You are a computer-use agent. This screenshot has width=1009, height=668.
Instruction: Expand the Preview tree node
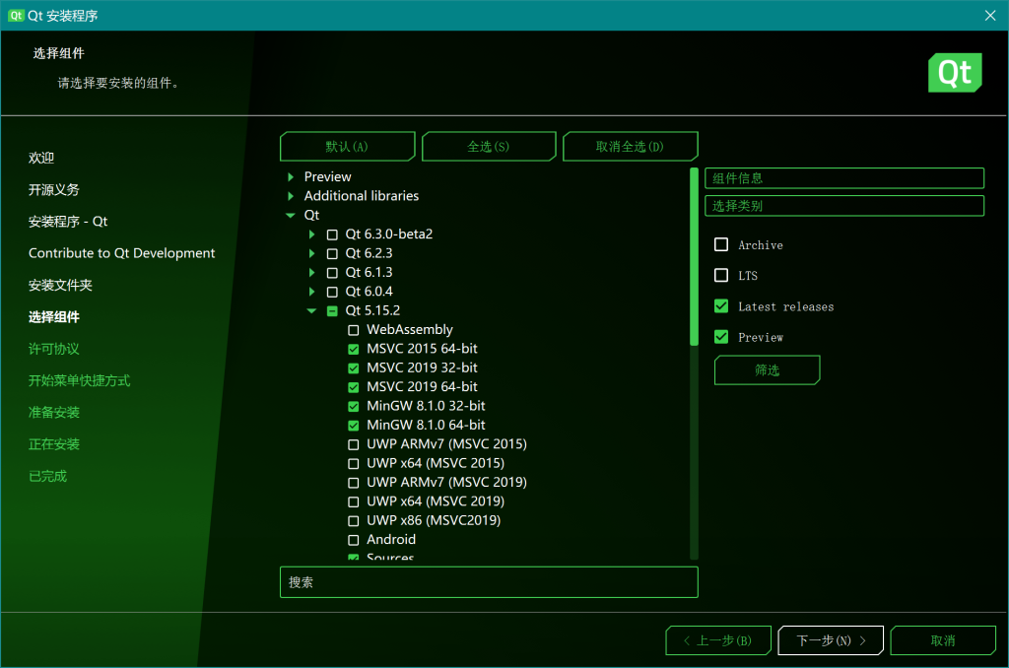click(291, 177)
